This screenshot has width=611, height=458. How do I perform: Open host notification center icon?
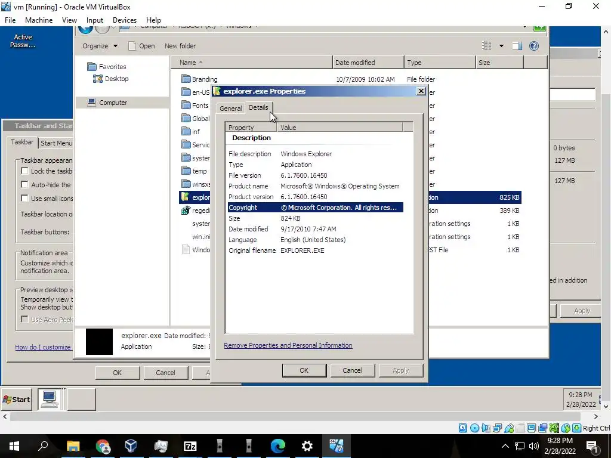[x=592, y=446]
